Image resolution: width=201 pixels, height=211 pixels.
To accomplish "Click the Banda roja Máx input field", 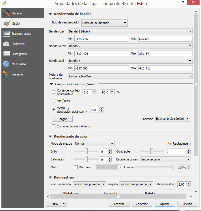I will click(x=165, y=39).
